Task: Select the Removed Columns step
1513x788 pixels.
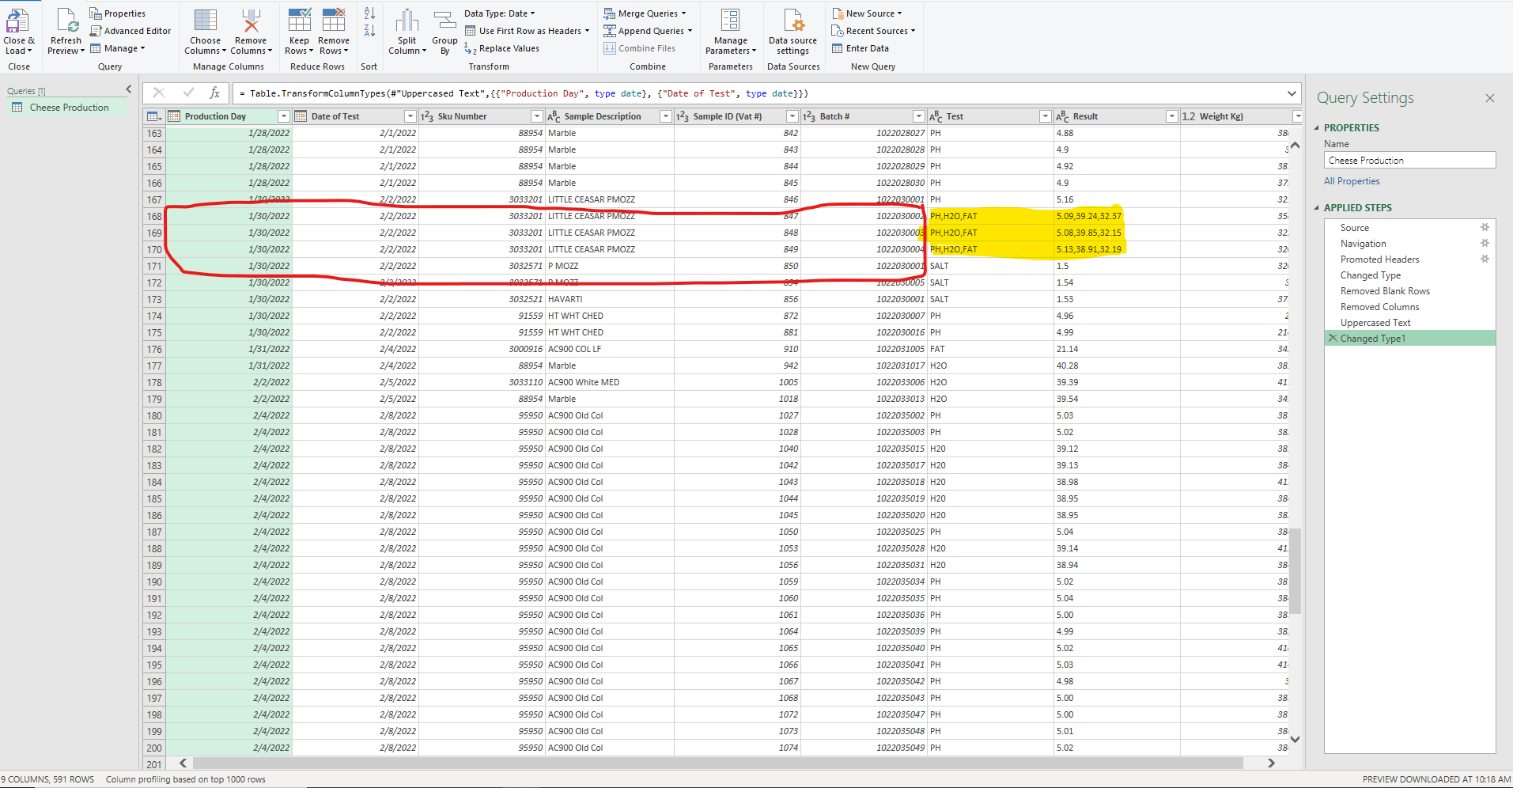Action: pyautogui.click(x=1379, y=307)
